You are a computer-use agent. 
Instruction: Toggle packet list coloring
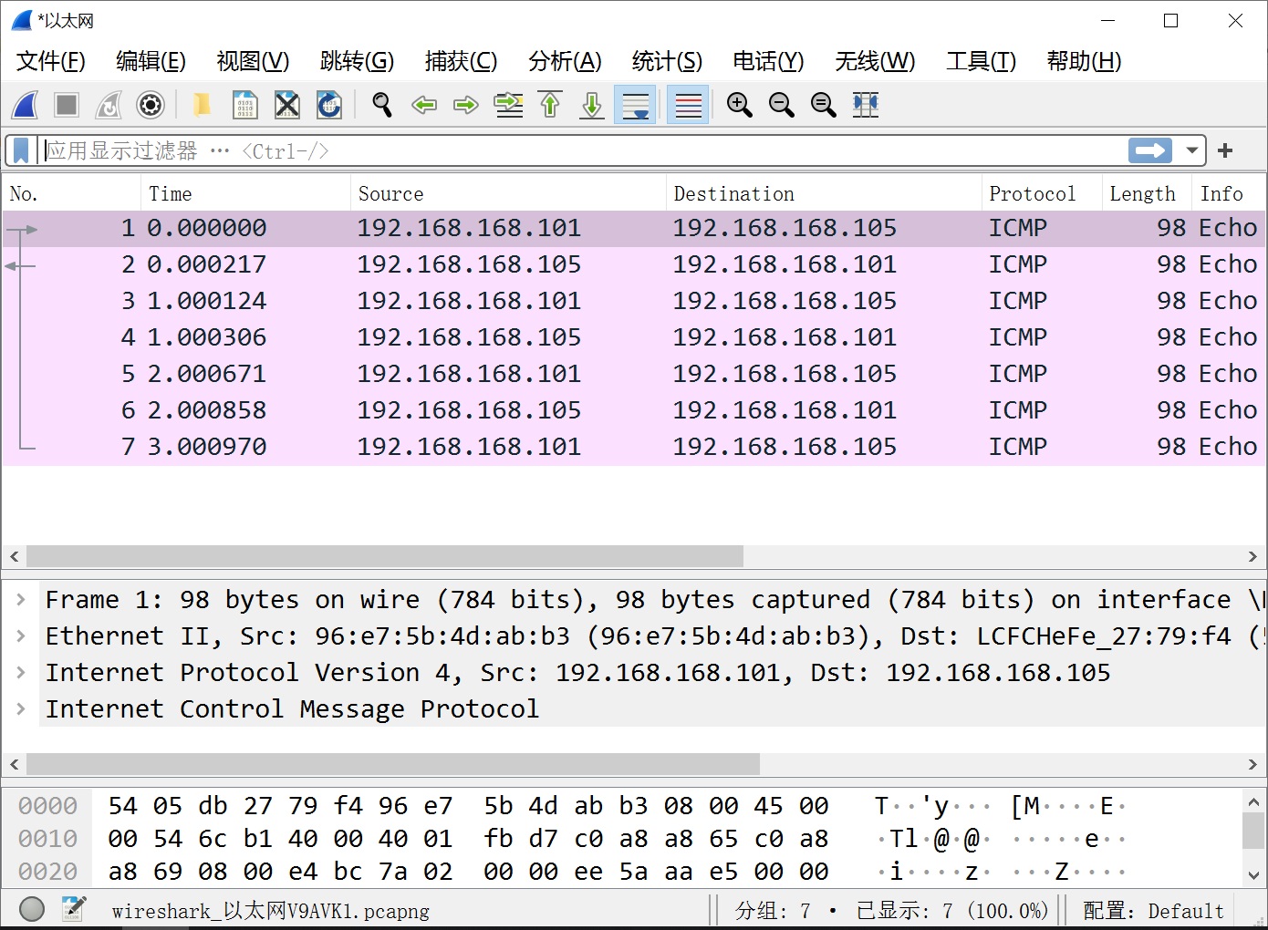point(687,105)
